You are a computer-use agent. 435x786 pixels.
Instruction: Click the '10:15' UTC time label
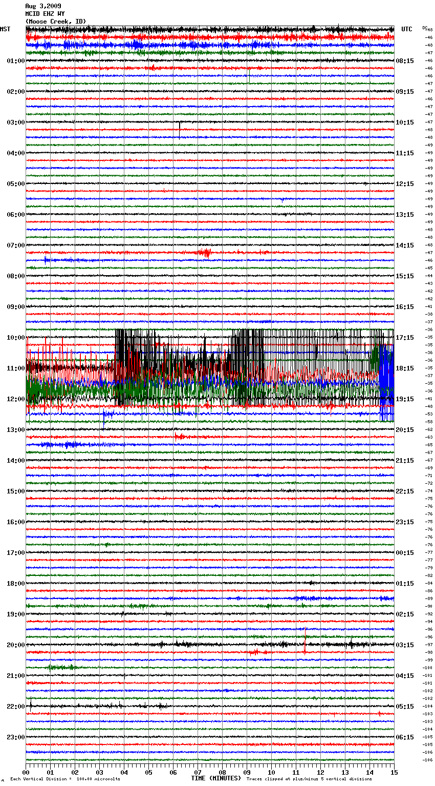[405, 122]
